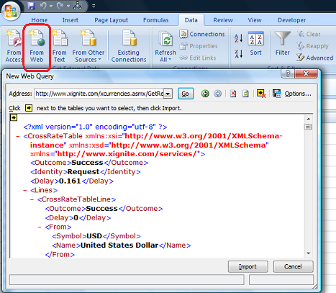This screenshot has width=336, height=293.
Task: Undo last action in Quick Access Toolbar
Action: (x=43, y=5)
